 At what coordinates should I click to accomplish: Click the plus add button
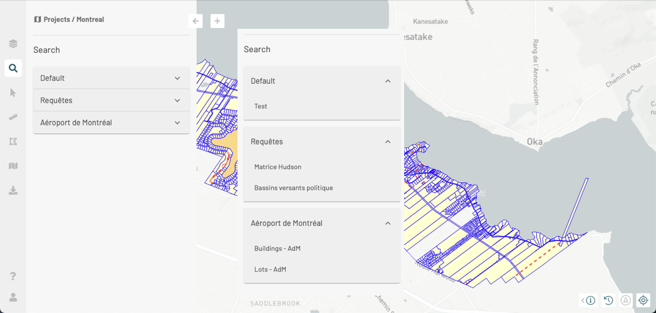tap(217, 21)
